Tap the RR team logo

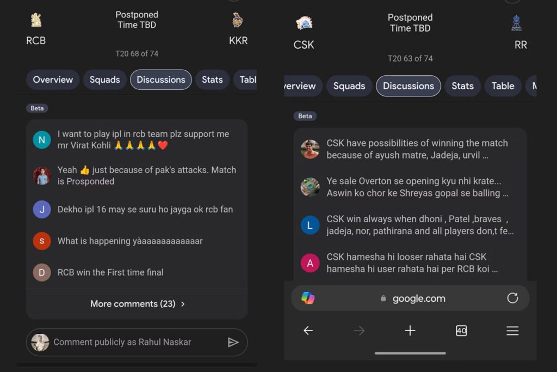coord(517,23)
